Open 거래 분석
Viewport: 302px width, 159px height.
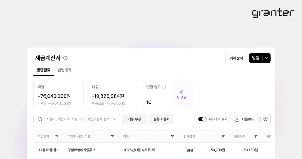click(236, 58)
